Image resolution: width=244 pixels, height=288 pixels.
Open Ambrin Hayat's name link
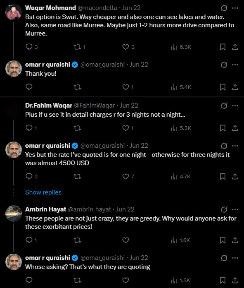(x=46, y=209)
